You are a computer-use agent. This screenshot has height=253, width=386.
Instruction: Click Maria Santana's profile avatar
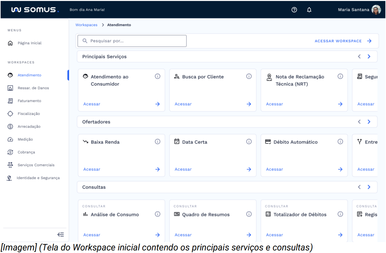[376, 10]
